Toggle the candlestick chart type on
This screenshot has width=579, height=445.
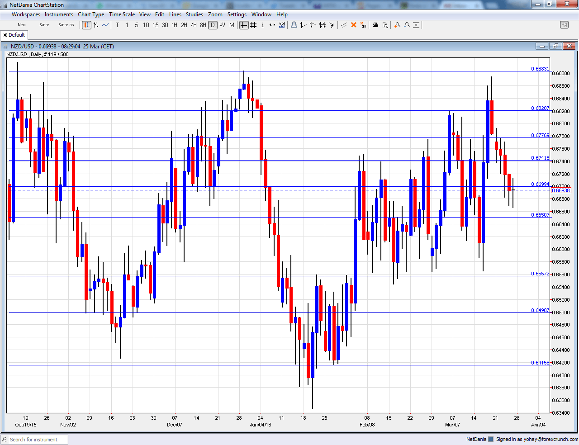[86, 25]
